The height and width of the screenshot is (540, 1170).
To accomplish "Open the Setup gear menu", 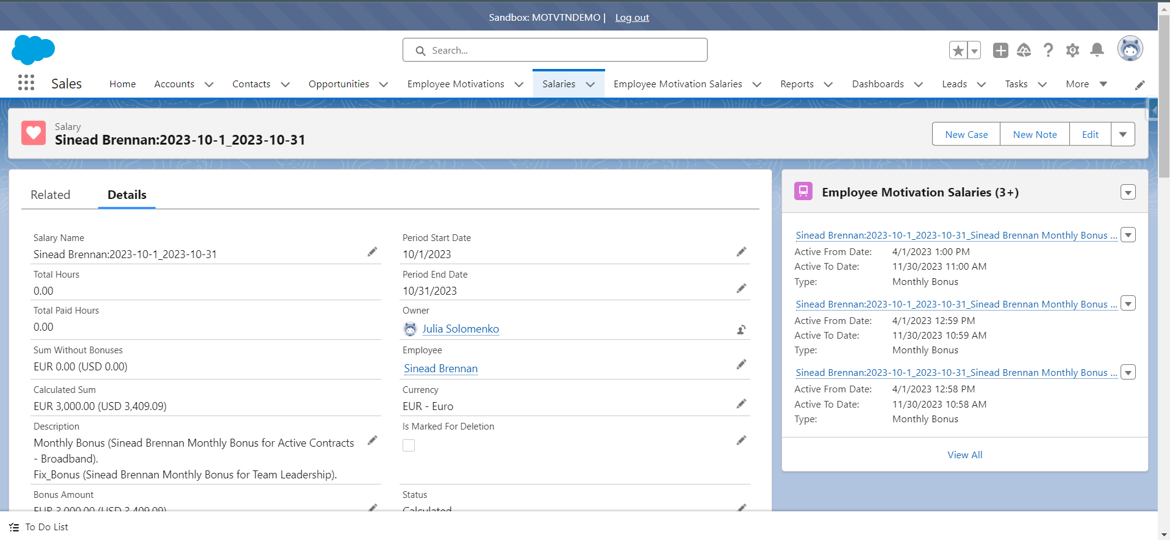I will (x=1072, y=50).
